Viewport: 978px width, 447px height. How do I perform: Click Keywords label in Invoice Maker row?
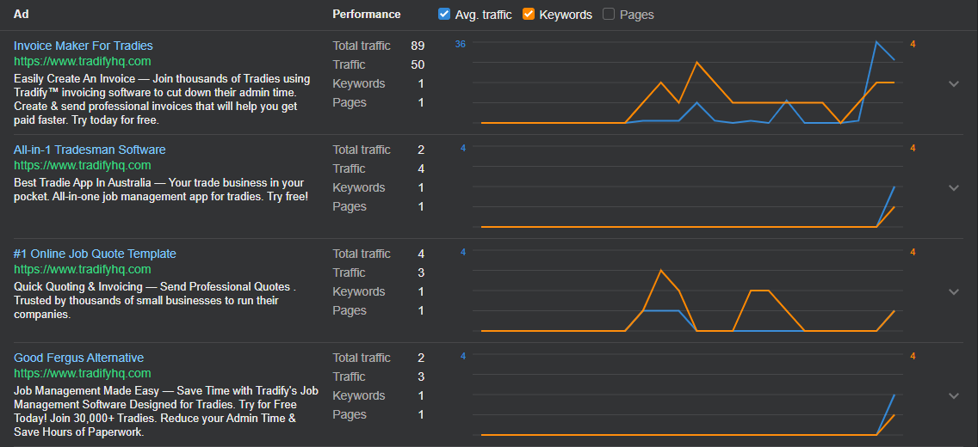coord(359,83)
